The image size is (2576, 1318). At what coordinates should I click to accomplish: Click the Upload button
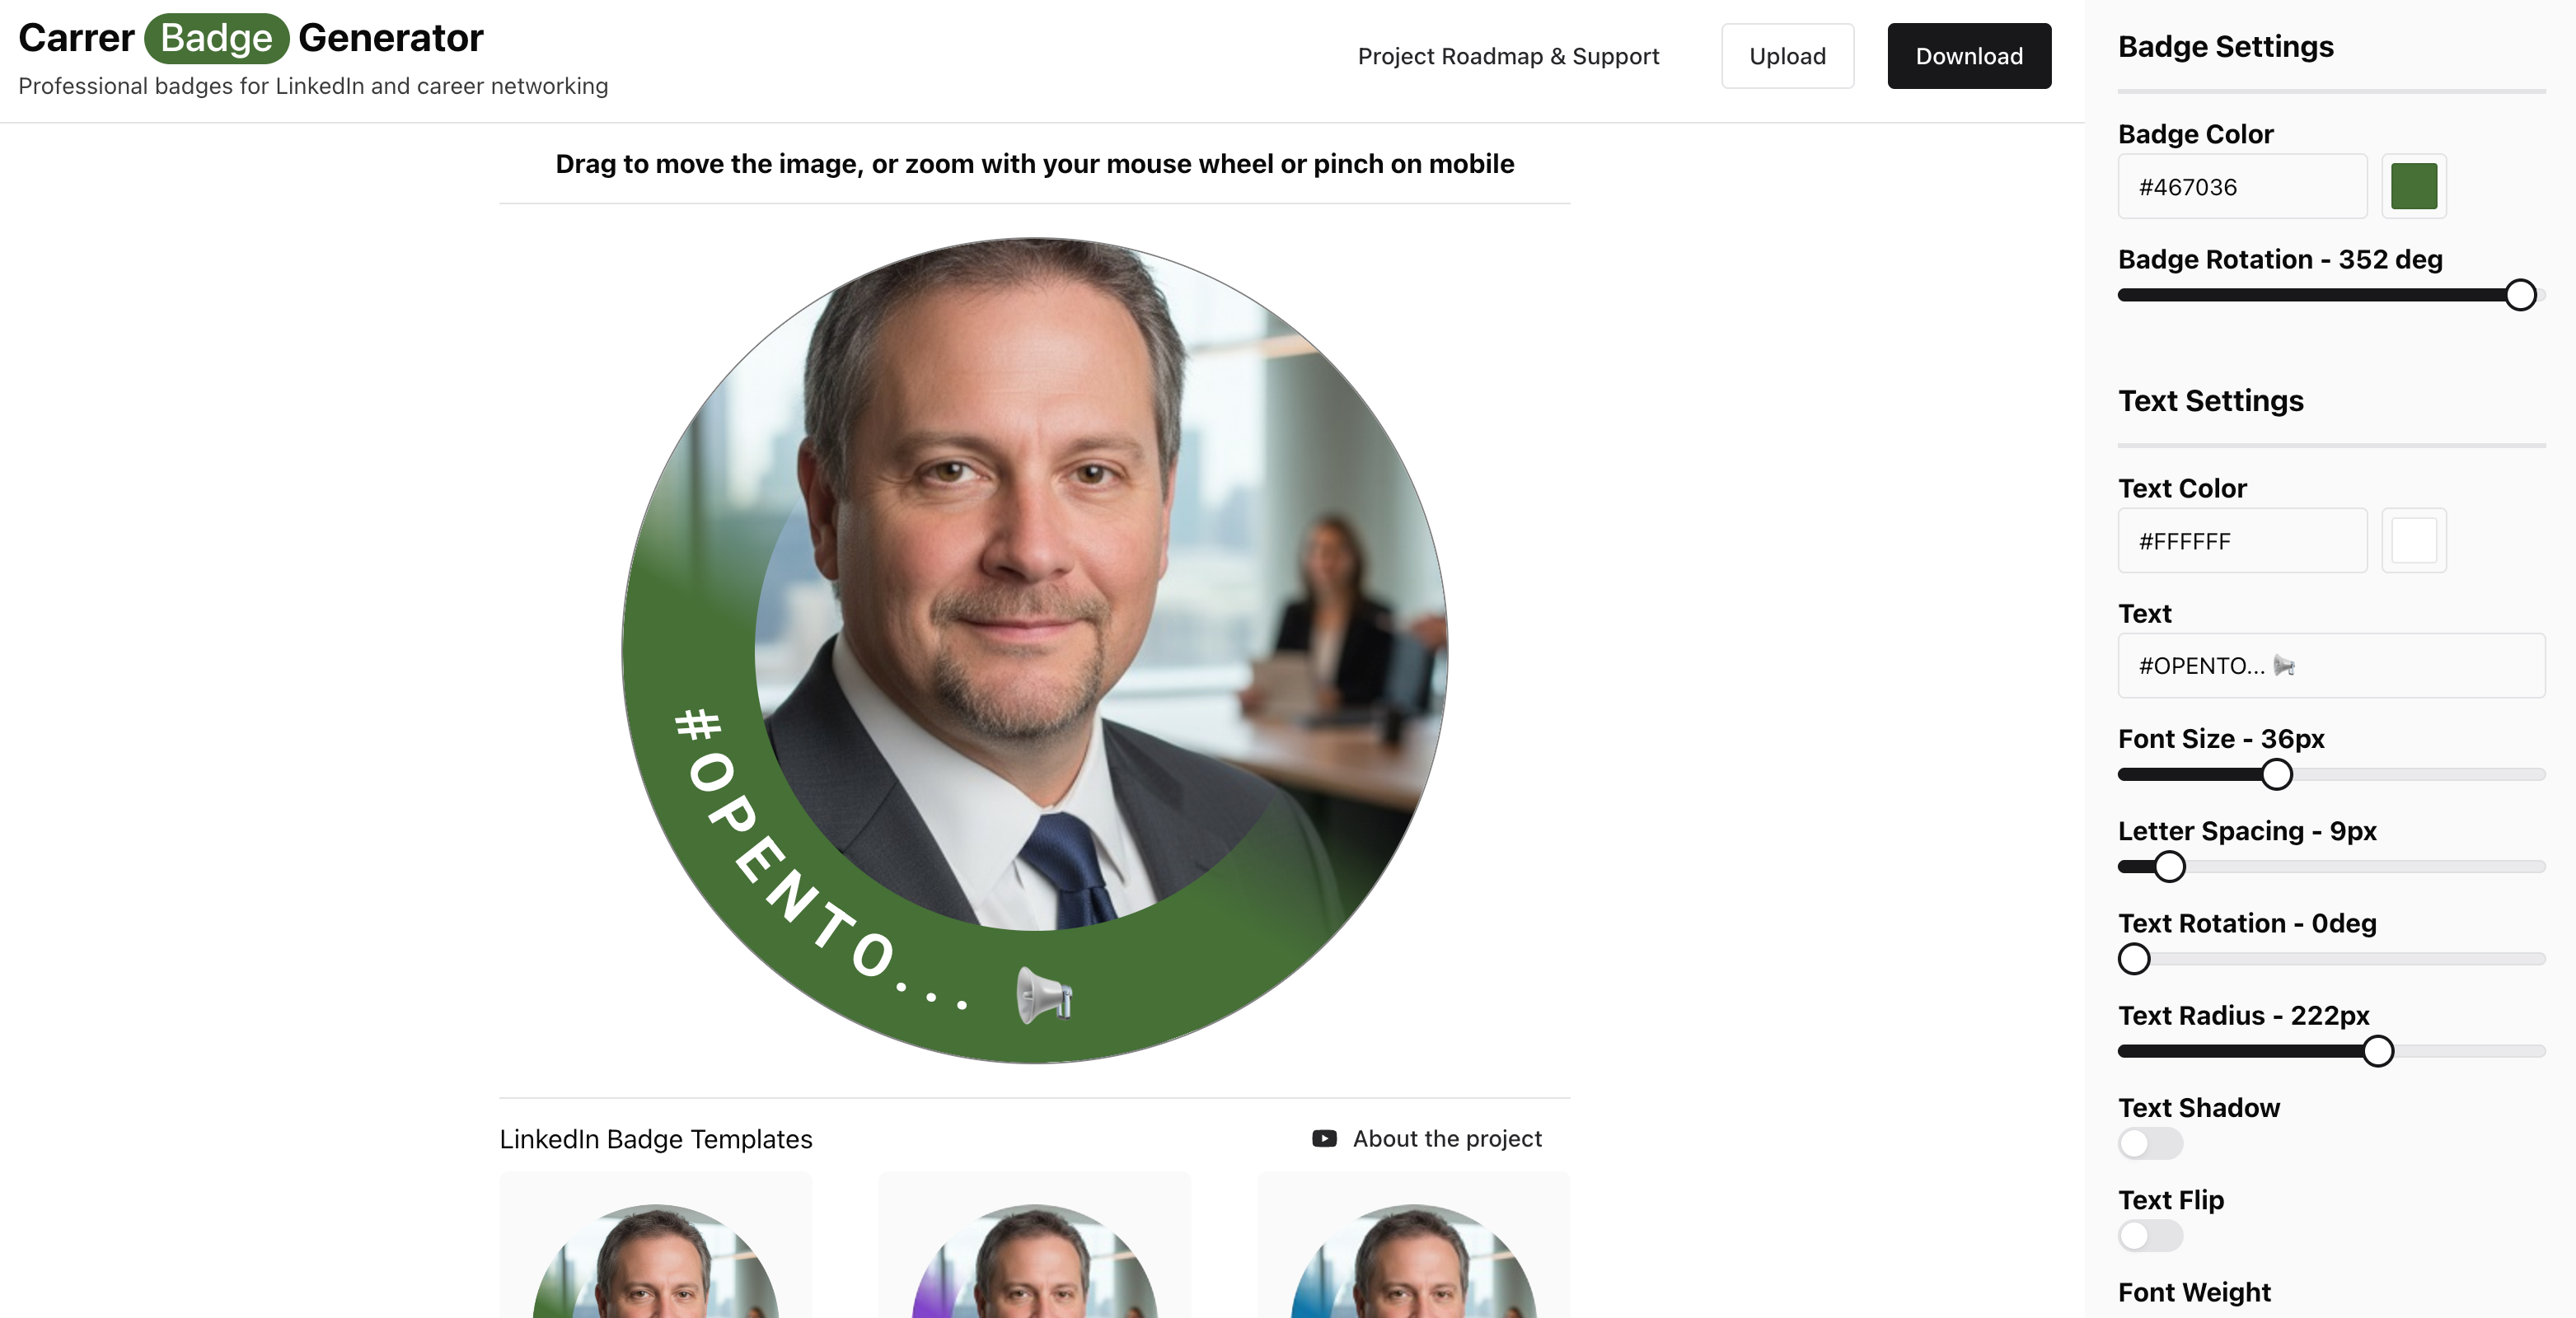[1787, 56]
